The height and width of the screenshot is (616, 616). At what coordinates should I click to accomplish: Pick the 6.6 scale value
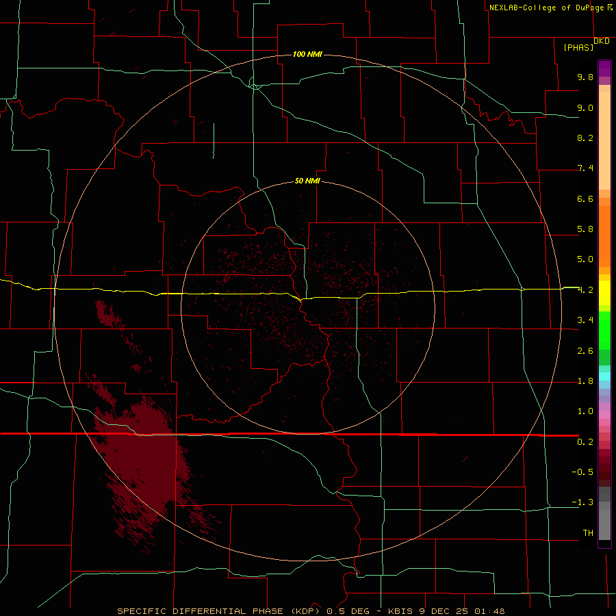(x=585, y=198)
